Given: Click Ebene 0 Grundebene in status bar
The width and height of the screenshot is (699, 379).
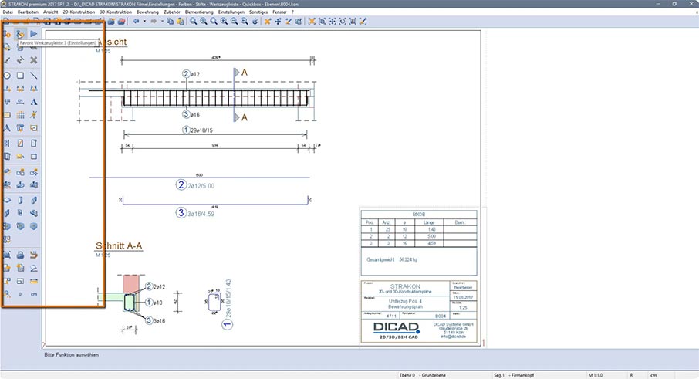Looking at the screenshot, I should [417, 374].
